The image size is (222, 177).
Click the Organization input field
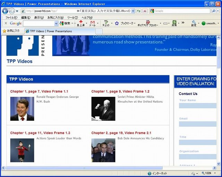pos(198,157)
